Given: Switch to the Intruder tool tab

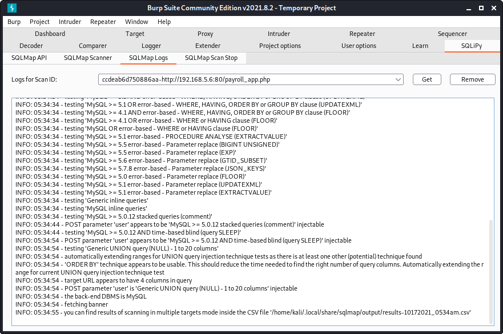Looking at the screenshot, I should click(279, 34).
